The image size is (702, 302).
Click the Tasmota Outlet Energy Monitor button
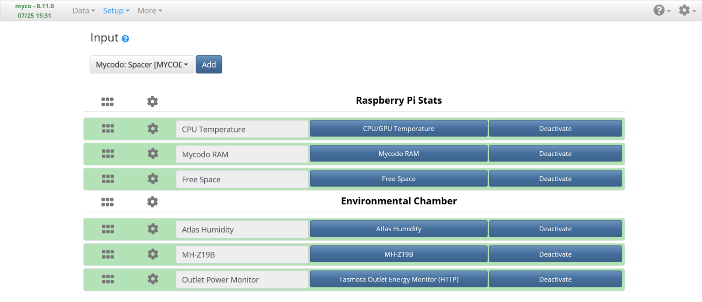[399, 279]
